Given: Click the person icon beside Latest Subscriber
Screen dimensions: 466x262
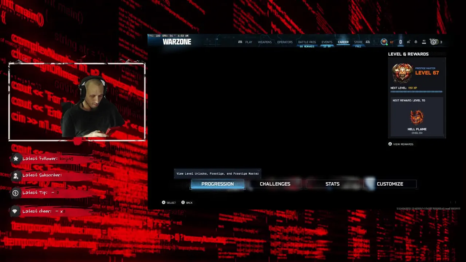Looking at the screenshot, I should [16, 176].
